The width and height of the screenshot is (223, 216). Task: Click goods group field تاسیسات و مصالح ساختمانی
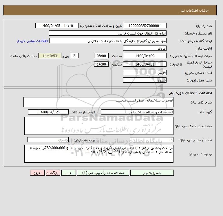click(137, 112)
